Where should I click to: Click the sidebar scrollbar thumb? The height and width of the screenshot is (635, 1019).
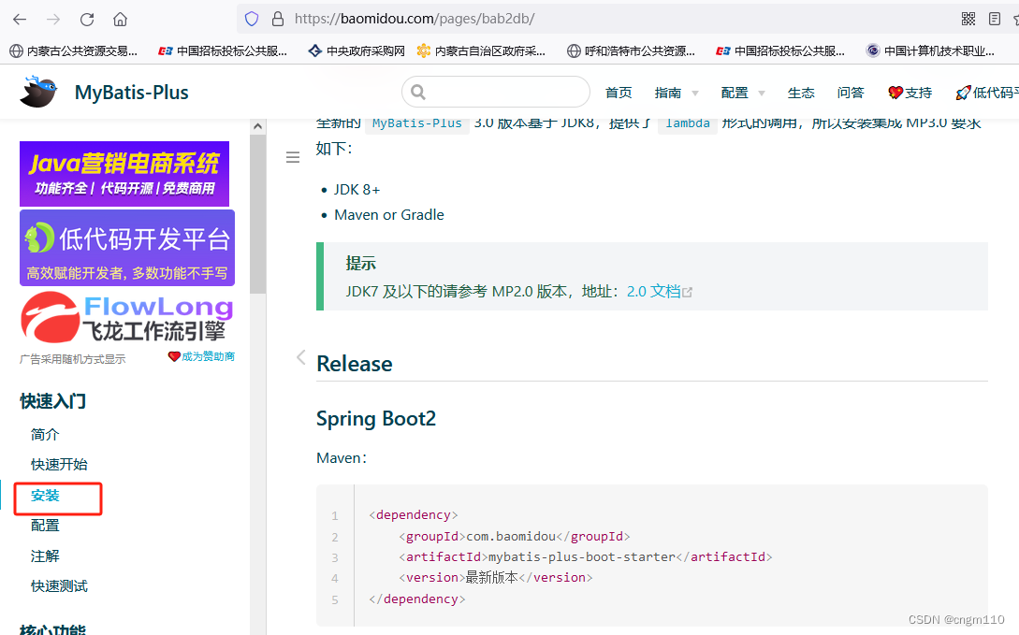click(x=257, y=214)
